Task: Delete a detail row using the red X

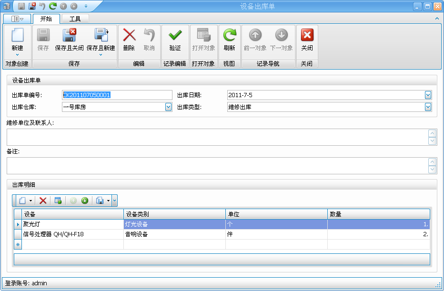Action: [x=43, y=201]
